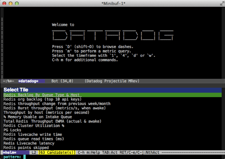This screenshot has width=225, height=159.
Task: Click the '*helm*' buffer name in mode line
Action: click(10, 153)
